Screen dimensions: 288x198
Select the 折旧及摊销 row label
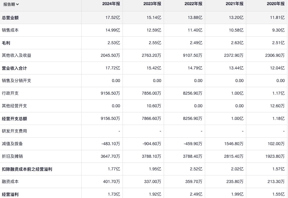tap(12, 157)
